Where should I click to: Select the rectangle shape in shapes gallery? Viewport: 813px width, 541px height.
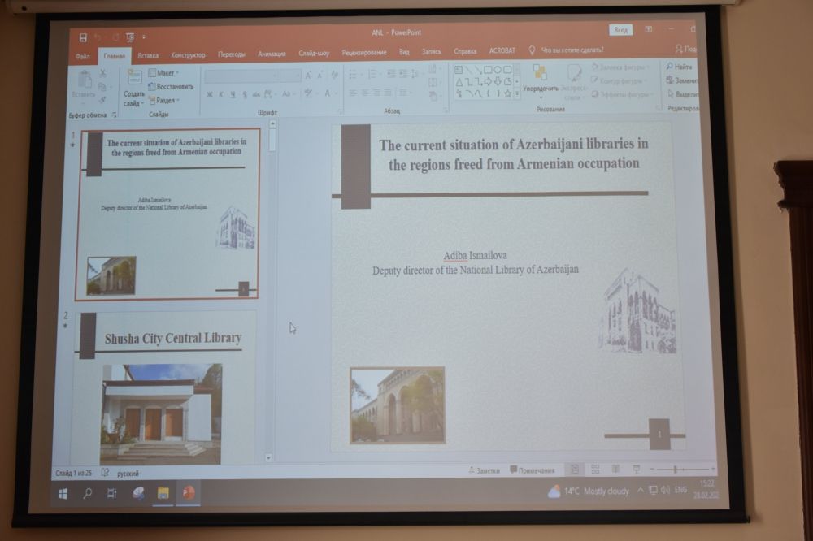point(487,69)
